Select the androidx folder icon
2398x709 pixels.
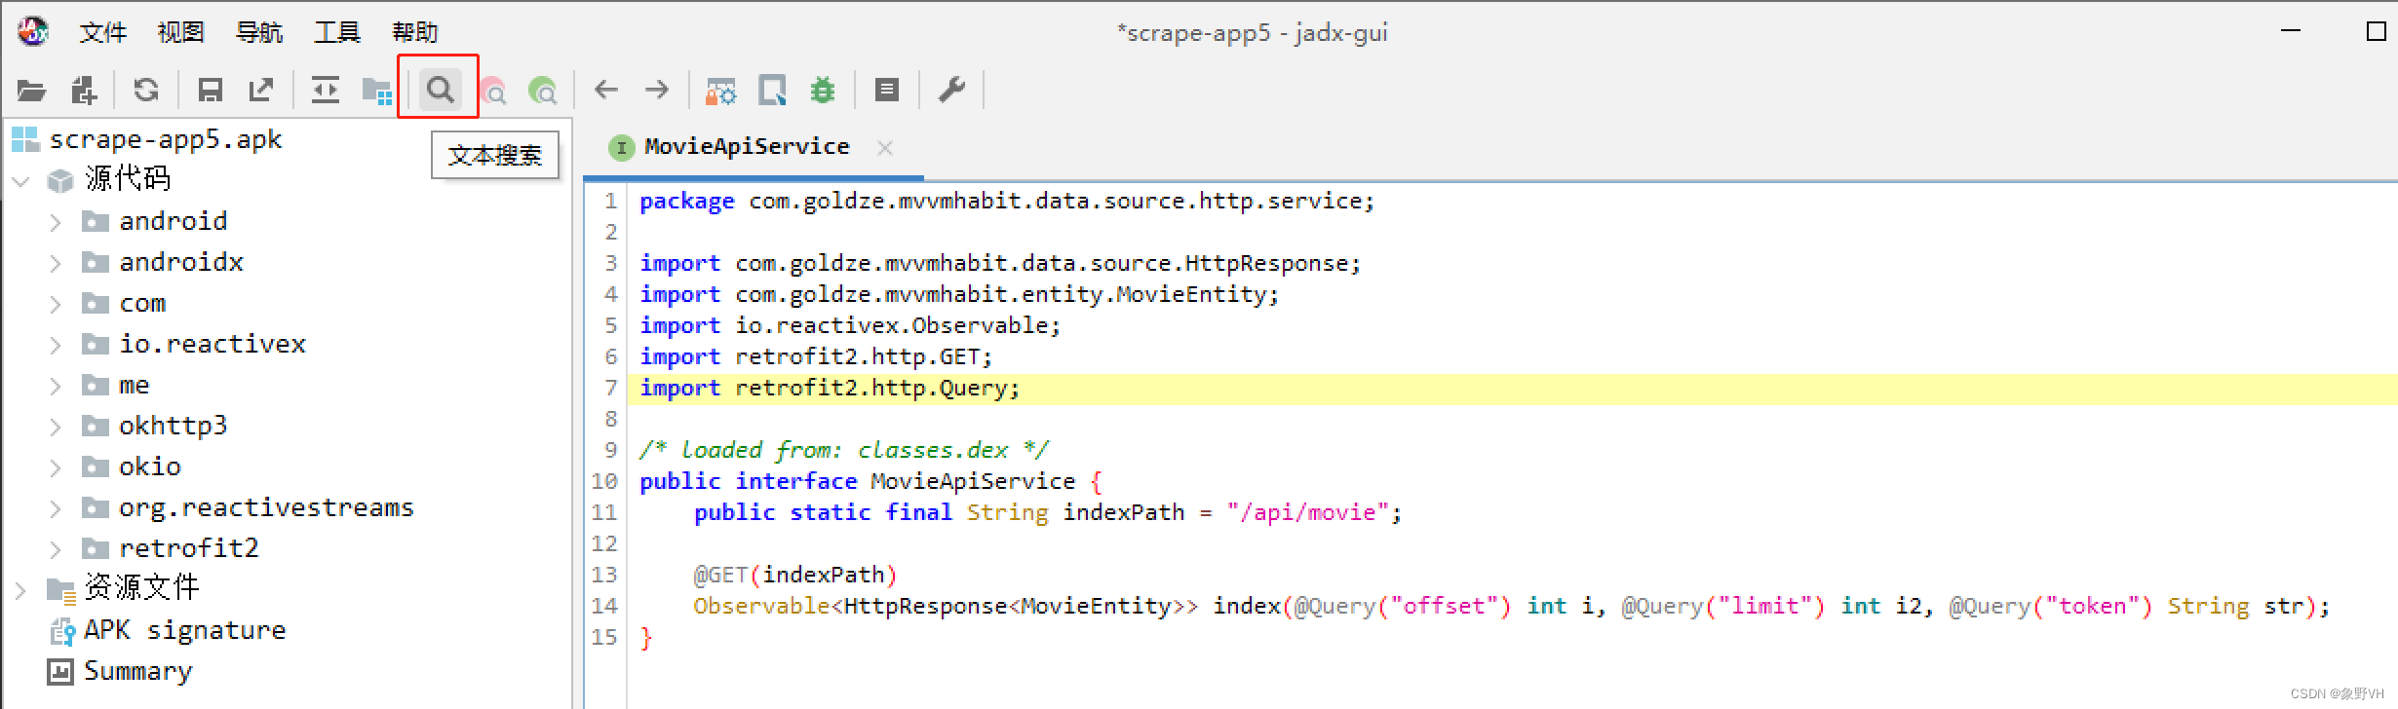[x=95, y=262]
